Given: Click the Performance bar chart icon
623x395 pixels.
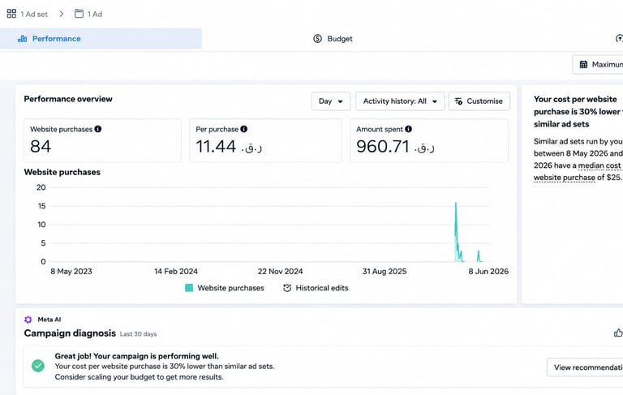Looking at the screenshot, I should click(22, 39).
